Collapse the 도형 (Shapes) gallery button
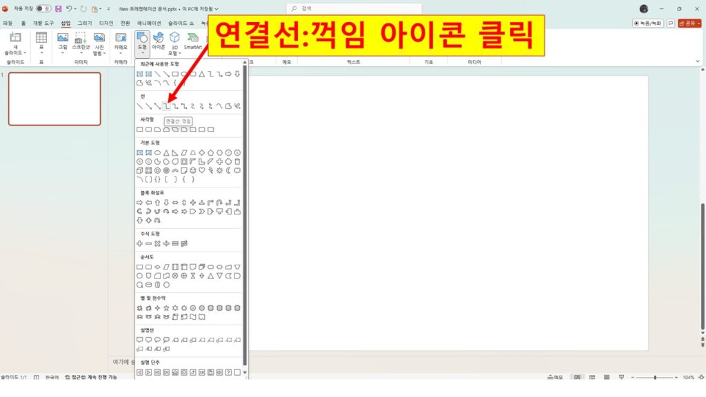Screen dimensions: 706x397 click(142, 43)
